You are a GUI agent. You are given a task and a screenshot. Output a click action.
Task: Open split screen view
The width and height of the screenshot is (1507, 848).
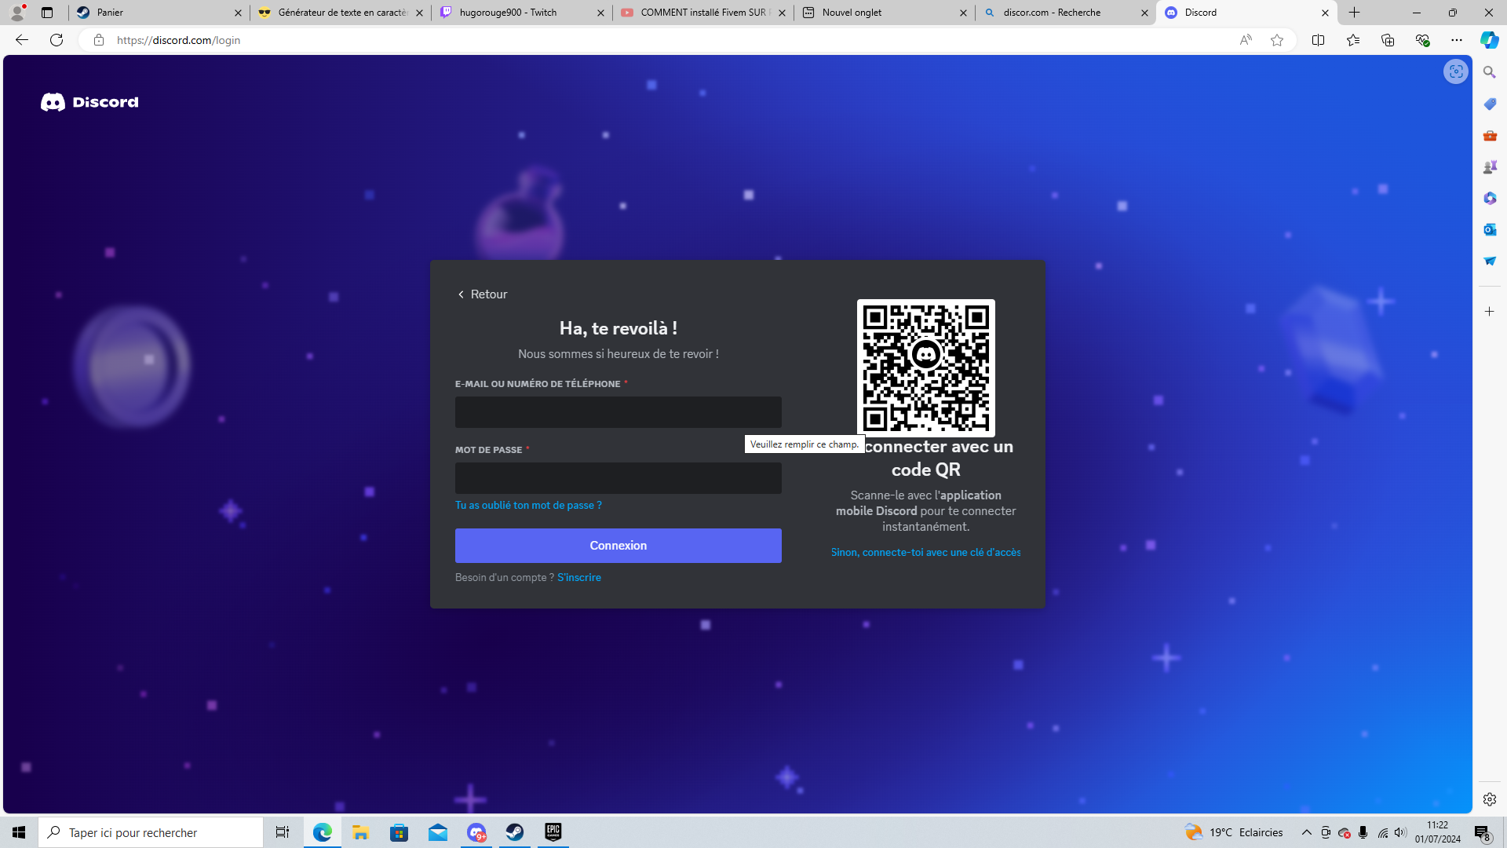pos(1318,40)
